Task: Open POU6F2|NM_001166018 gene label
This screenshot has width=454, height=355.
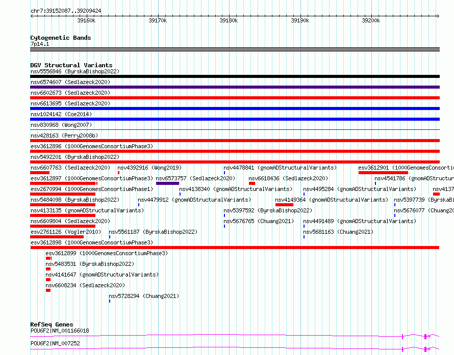Action: [60, 331]
